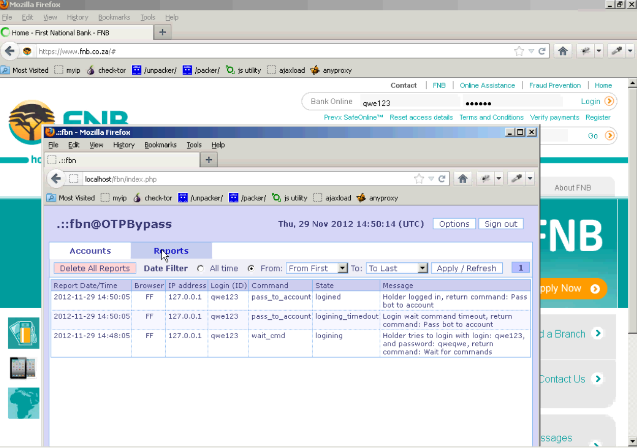637x448 pixels.
Task: Click home icon in FNB window toolbar
Action: (x=563, y=51)
